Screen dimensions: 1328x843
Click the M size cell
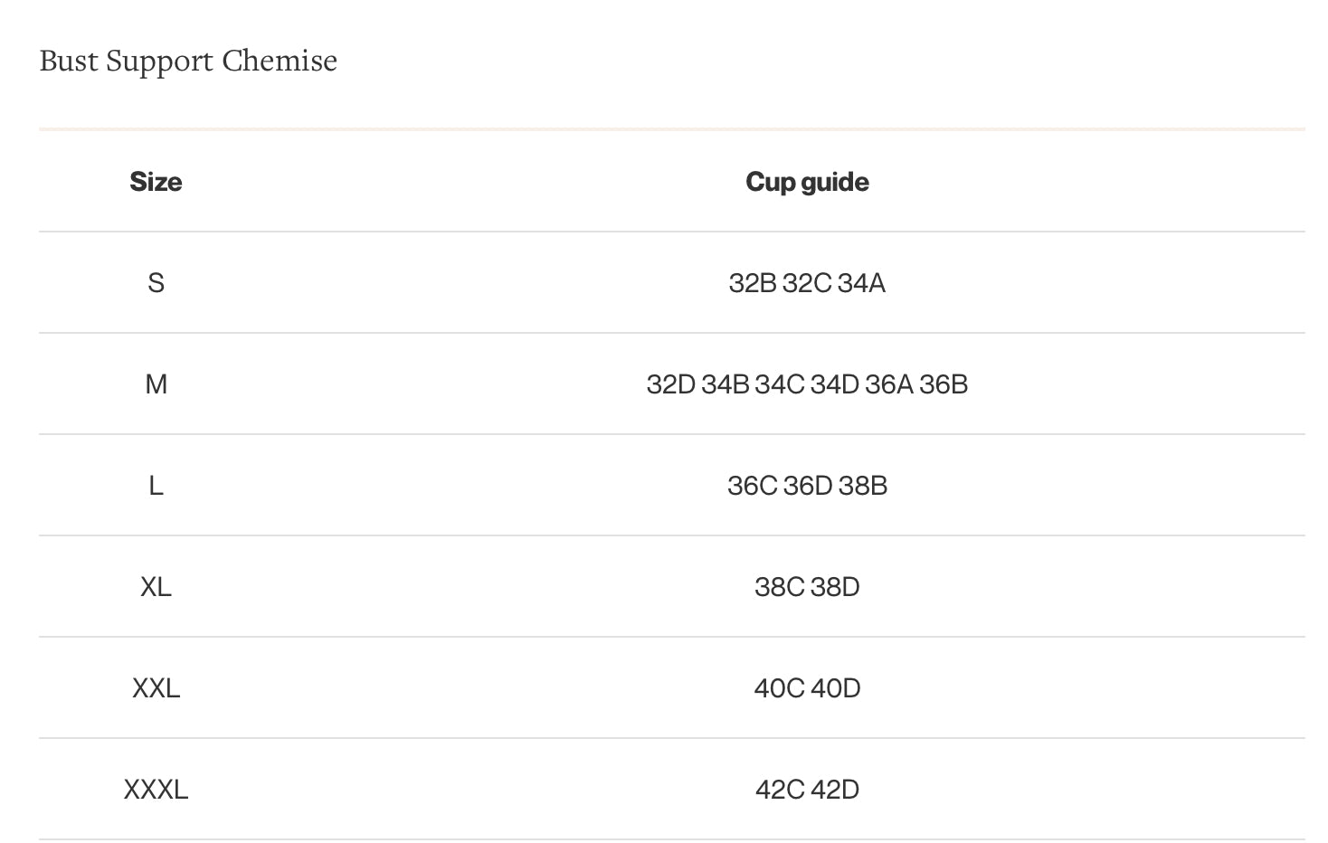coord(156,384)
